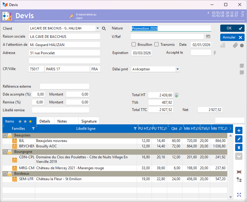Viewport: 247px width, 202px height.
Task: Click the lightning bolt icon near Accepté le
Action: [215, 53]
